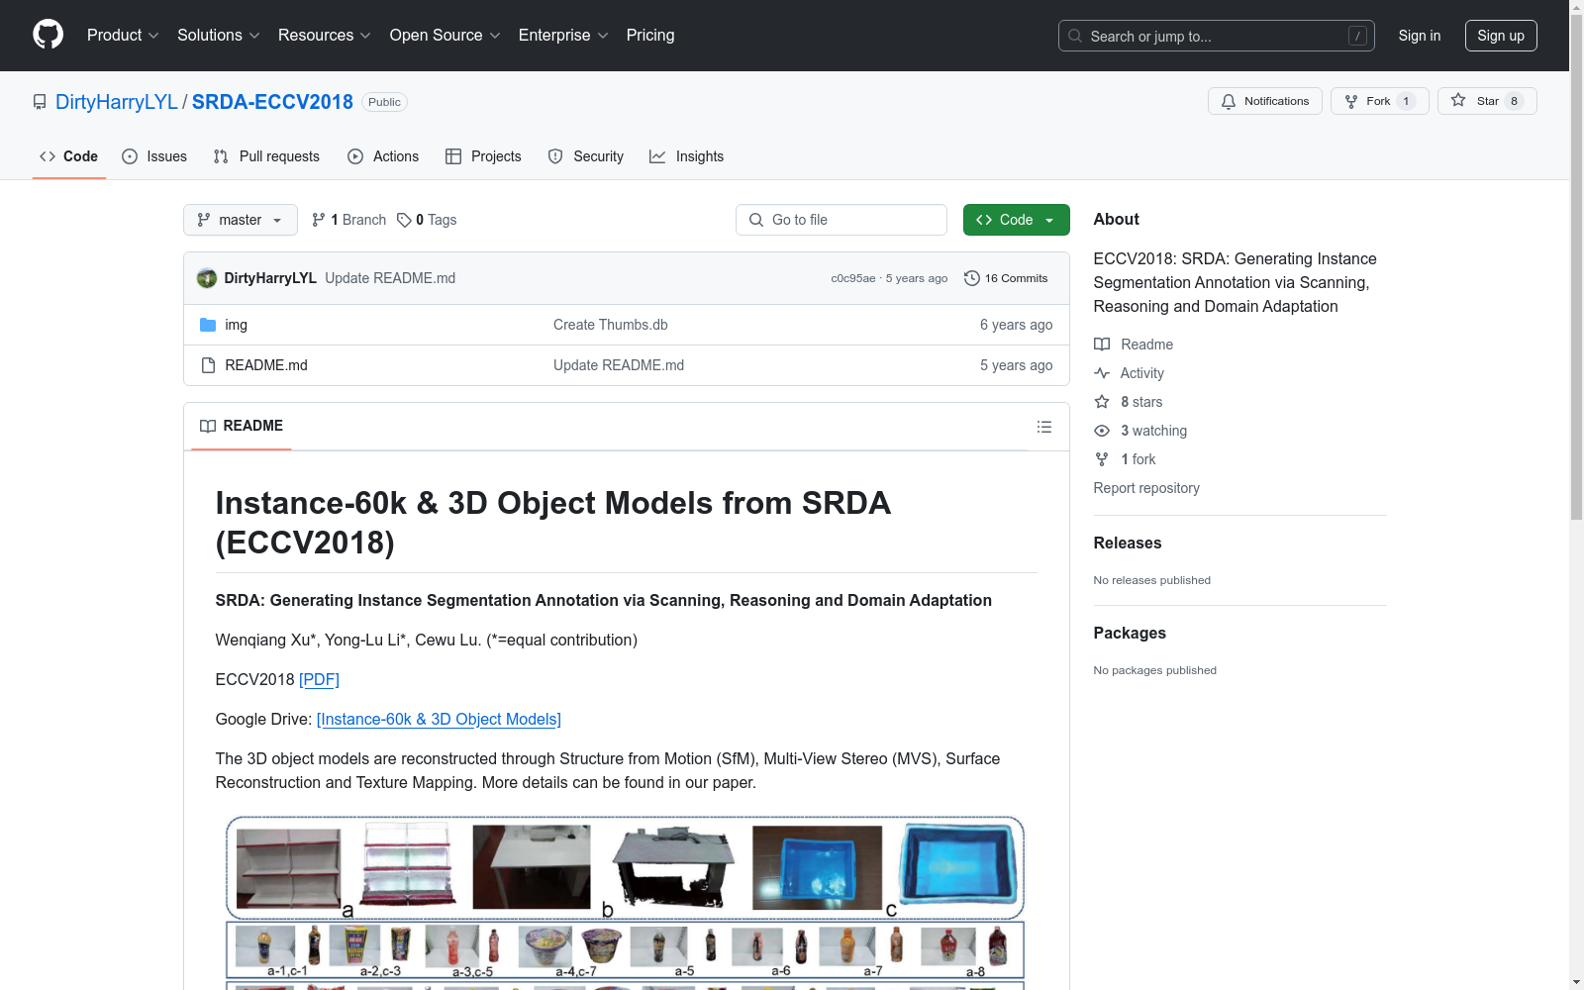
Task: Click the bell icon for Notifications
Action: (1229, 101)
